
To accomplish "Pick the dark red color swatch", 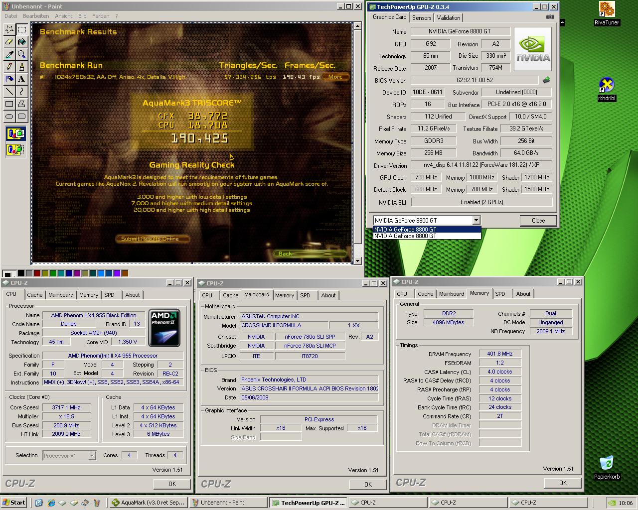I will pos(37,273).
